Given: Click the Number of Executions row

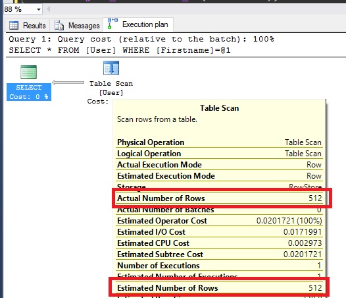Looking at the screenshot, I should point(219,266).
